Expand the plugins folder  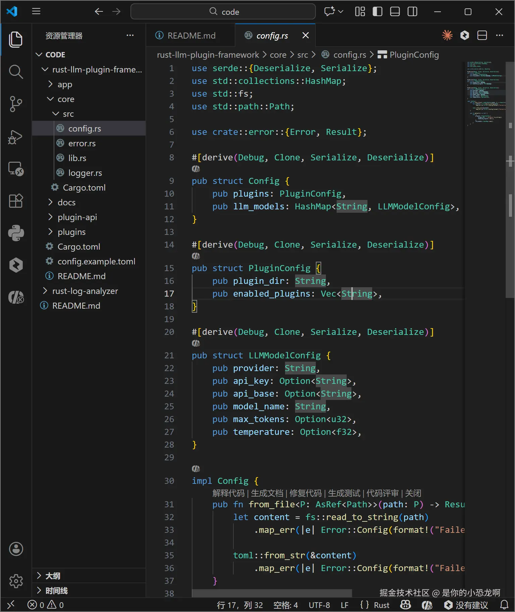[89, 232]
